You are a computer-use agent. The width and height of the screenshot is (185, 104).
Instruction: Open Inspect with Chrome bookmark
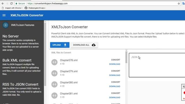(x=12, y=8)
